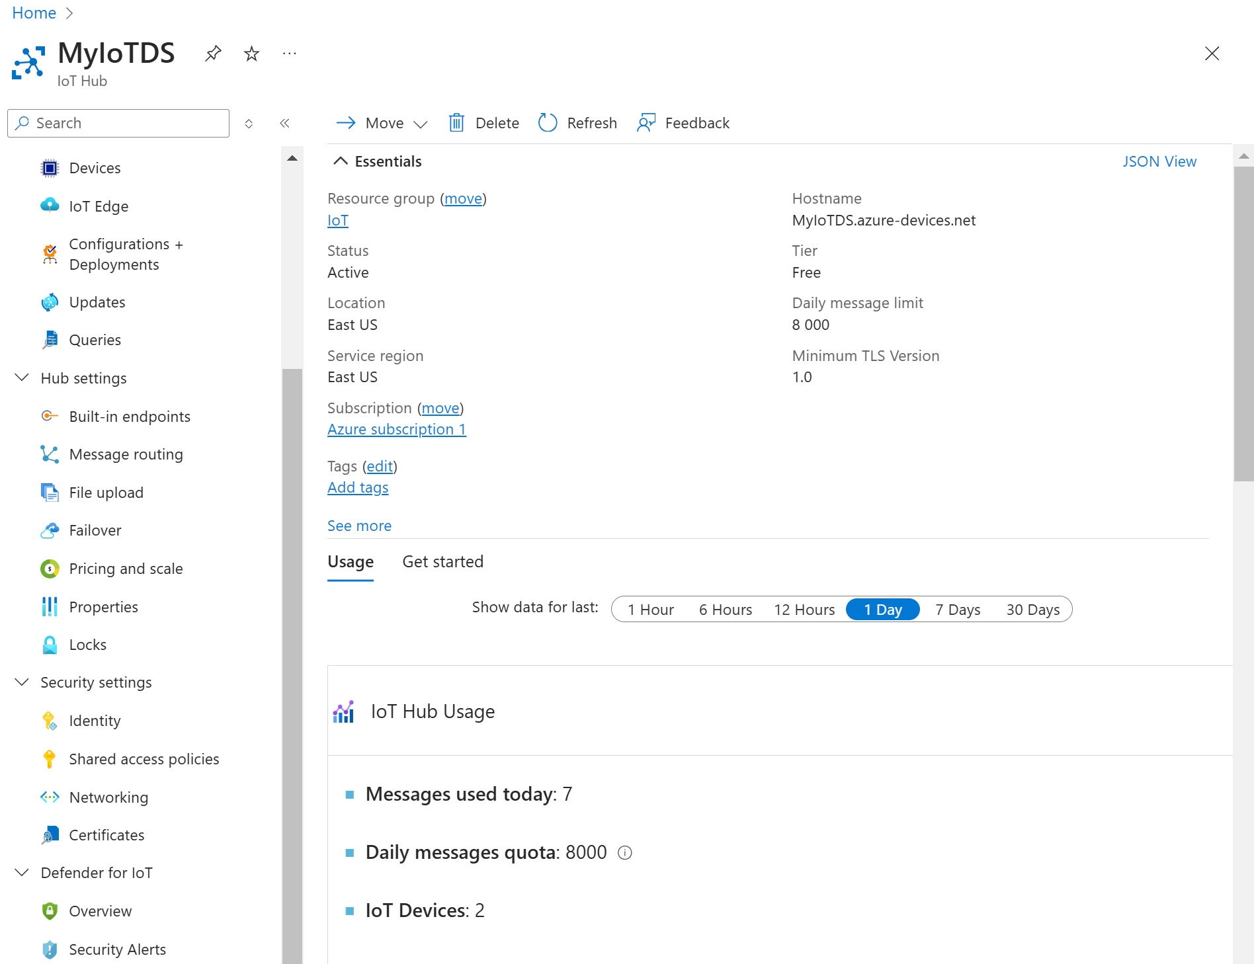
Task: Click edit link next to Tags
Action: tap(380, 466)
